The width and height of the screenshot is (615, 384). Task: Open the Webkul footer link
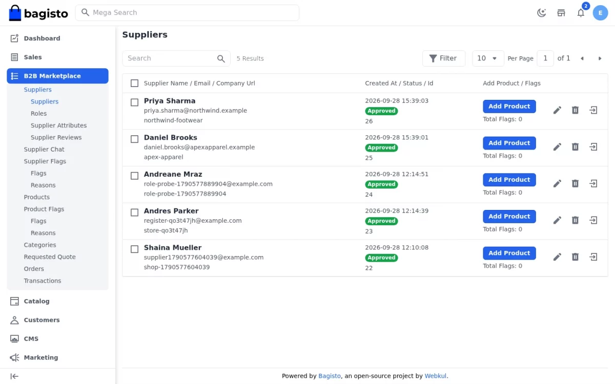click(x=436, y=376)
